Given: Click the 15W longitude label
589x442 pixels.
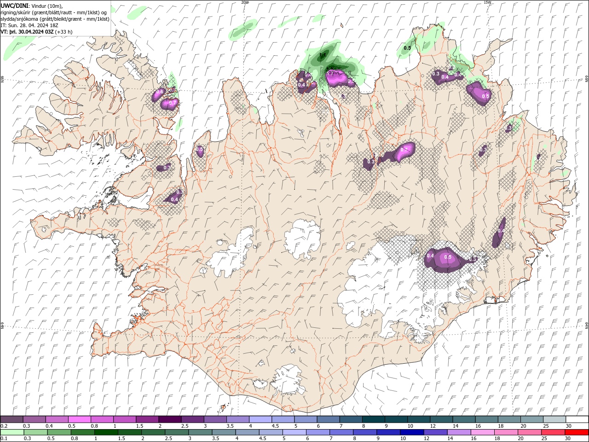Looking at the screenshot, I should (487, 2).
